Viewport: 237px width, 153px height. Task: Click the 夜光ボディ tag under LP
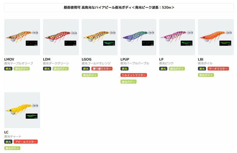point(177,69)
